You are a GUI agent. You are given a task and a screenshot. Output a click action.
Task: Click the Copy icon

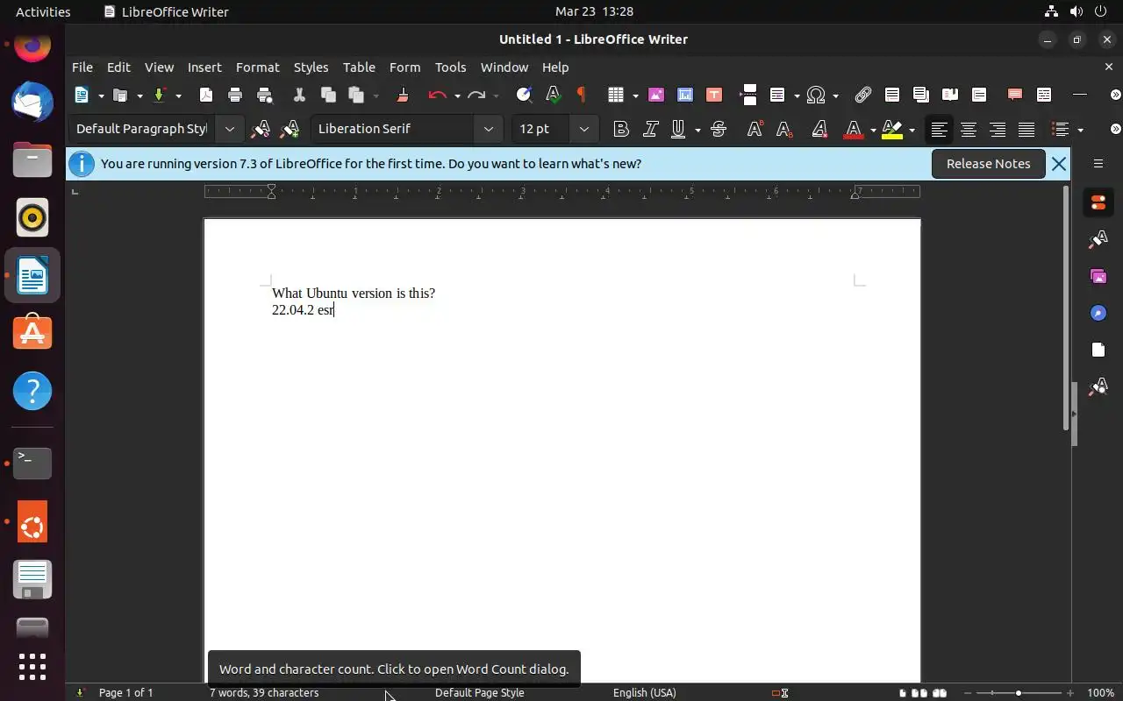(328, 95)
